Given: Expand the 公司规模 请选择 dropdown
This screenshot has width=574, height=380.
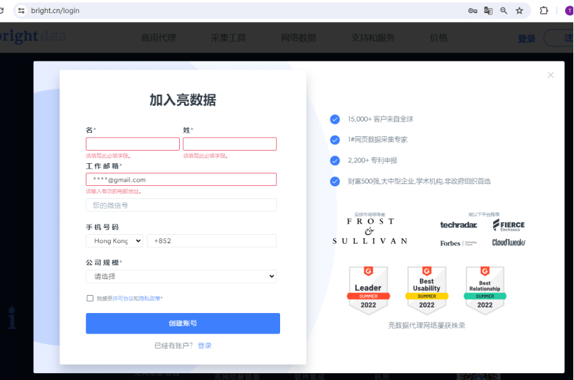Looking at the screenshot, I should click(181, 276).
